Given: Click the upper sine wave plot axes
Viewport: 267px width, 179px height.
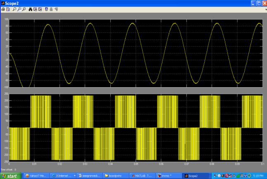Looking at the screenshot, I should [x=136, y=53].
